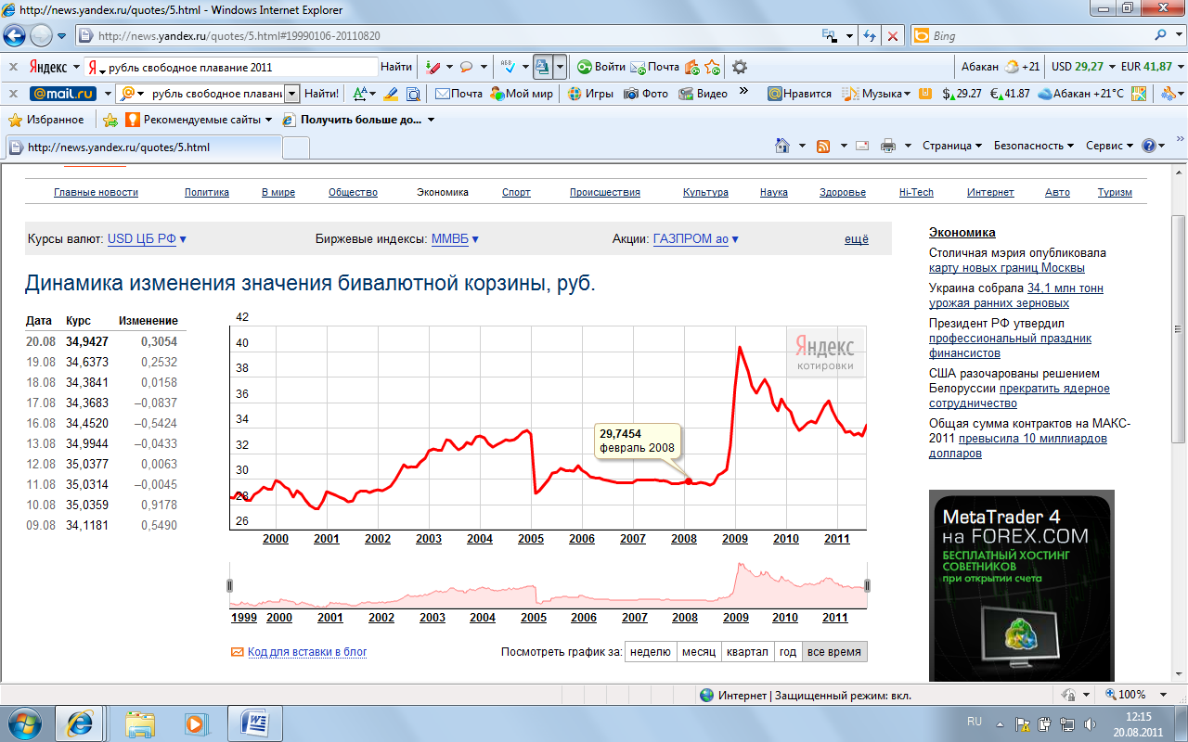The image size is (1188, 742).
Task: Expand hidden Mail.ru toolbar items chevron
Action: (743, 92)
